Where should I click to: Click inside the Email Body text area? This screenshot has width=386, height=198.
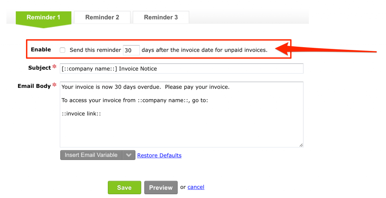click(x=181, y=115)
